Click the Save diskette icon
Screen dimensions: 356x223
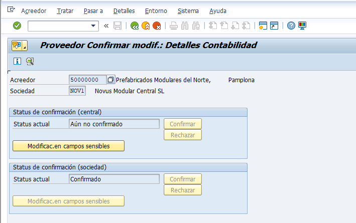[117, 26]
